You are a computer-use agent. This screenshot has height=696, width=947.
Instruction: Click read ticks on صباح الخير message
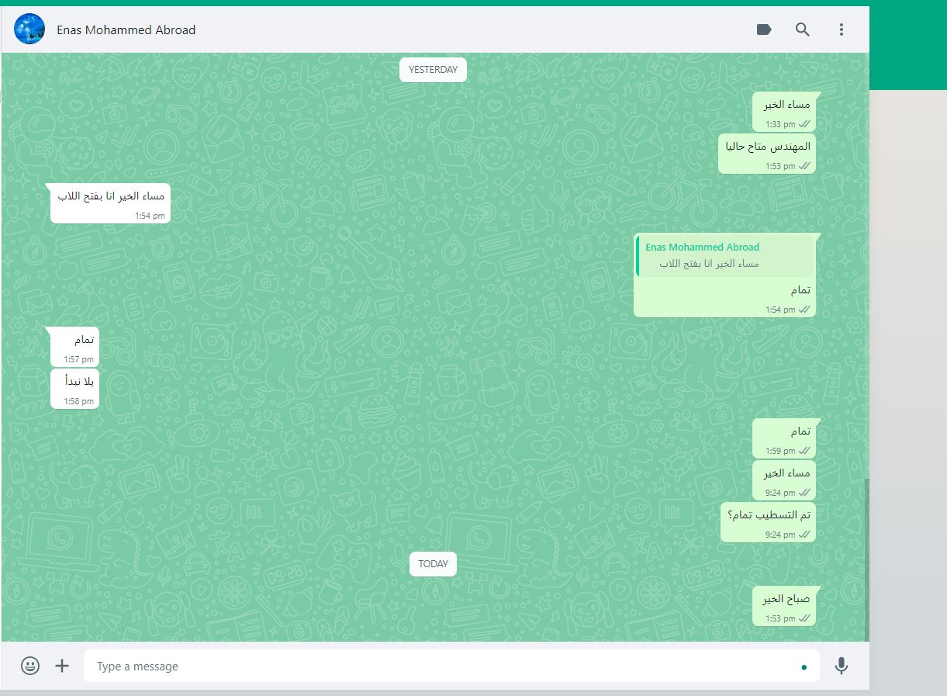[x=804, y=618]
